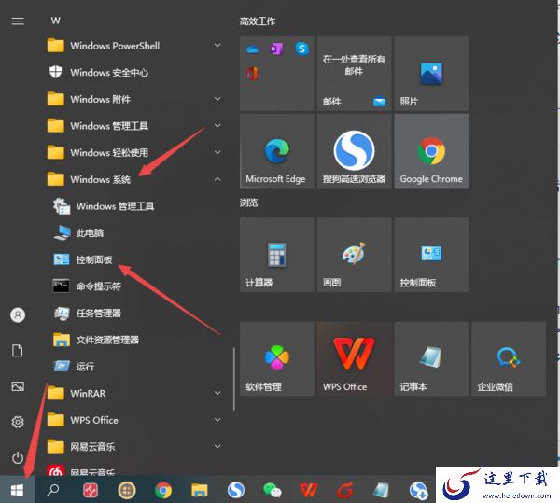Open the 邮件 mail tile
The height and width of the screenshot is (503, 560).
tap(354, 73)
